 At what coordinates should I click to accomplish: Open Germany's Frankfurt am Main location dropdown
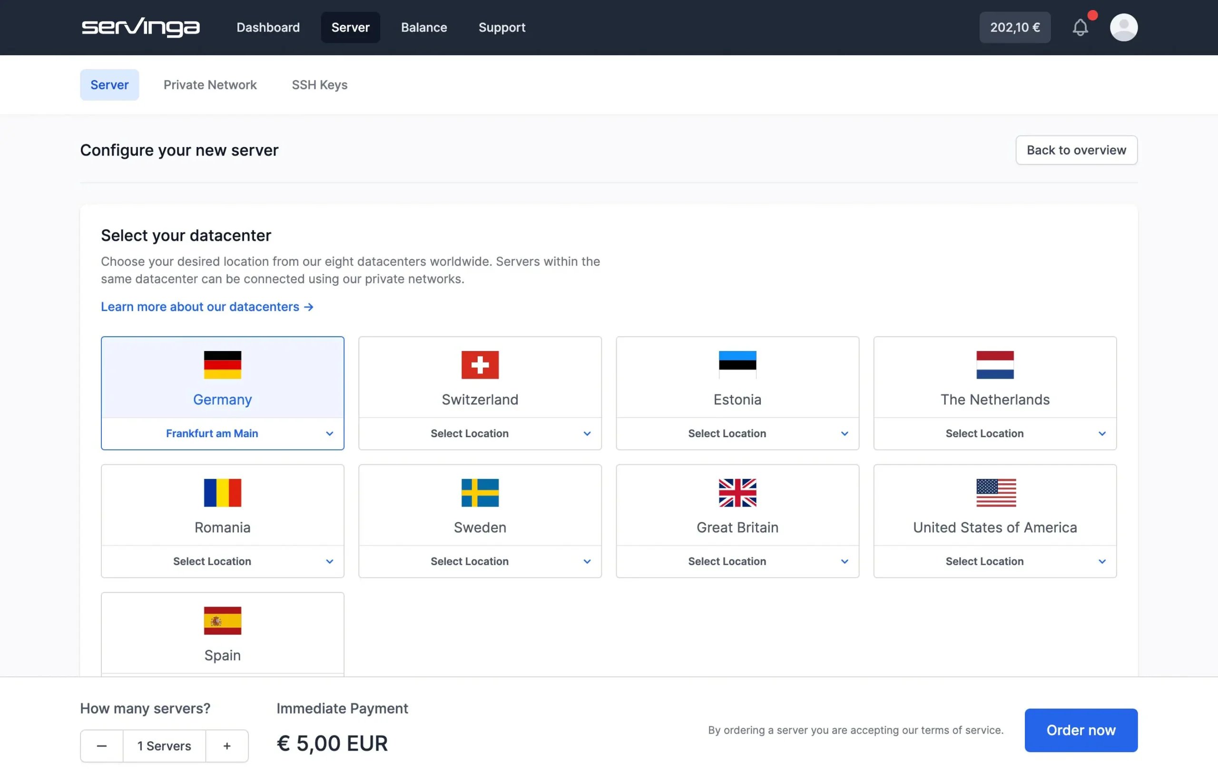[223, 434]
